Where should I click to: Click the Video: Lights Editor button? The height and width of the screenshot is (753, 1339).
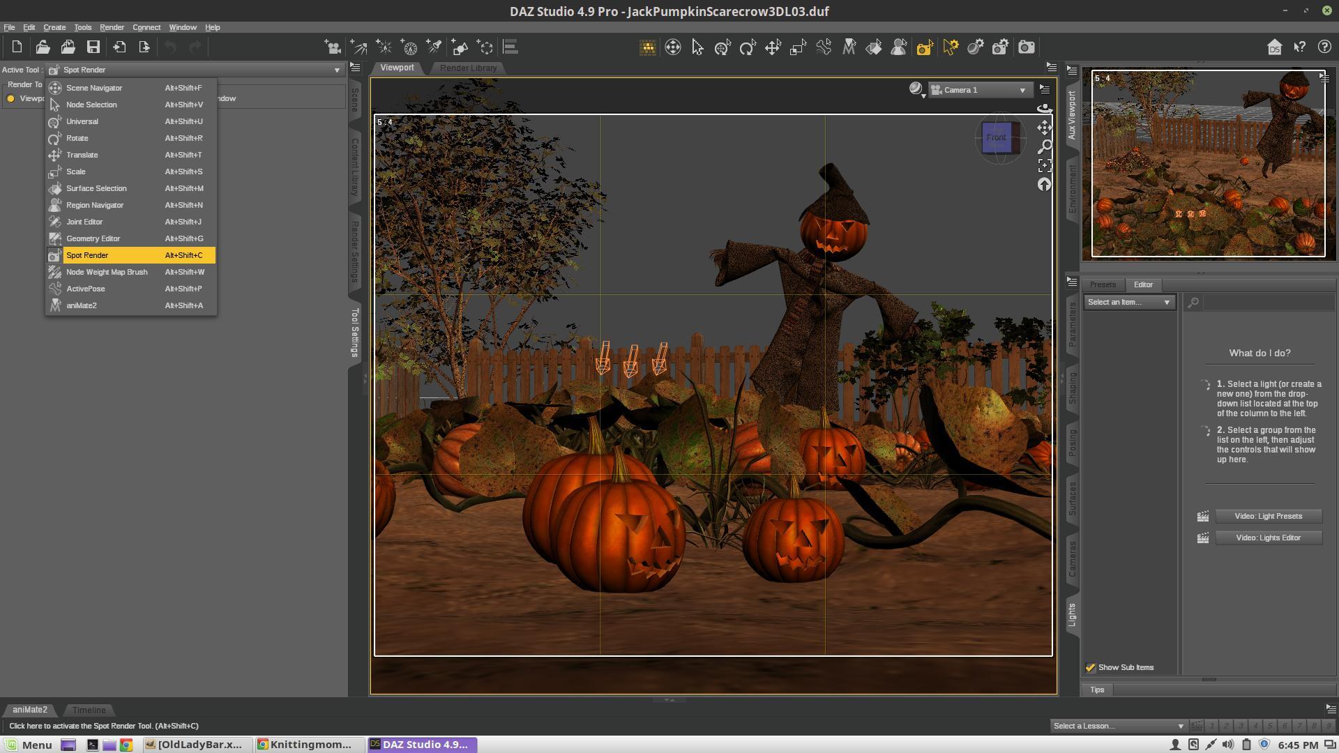[x=1268, y=538]
